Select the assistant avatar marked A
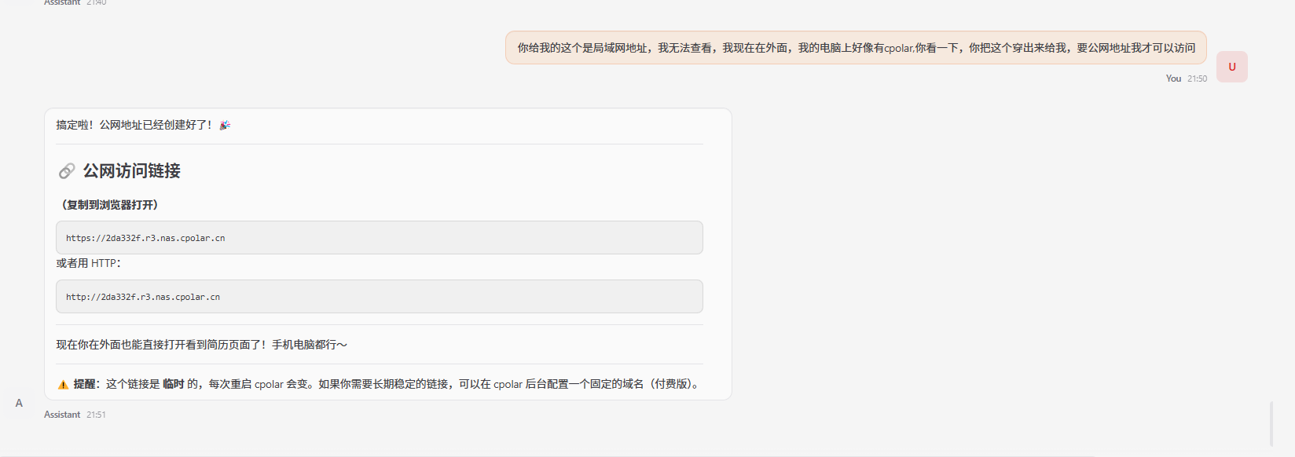The width and height of the screenshot is (1295, 457). (x=18, y=403)
